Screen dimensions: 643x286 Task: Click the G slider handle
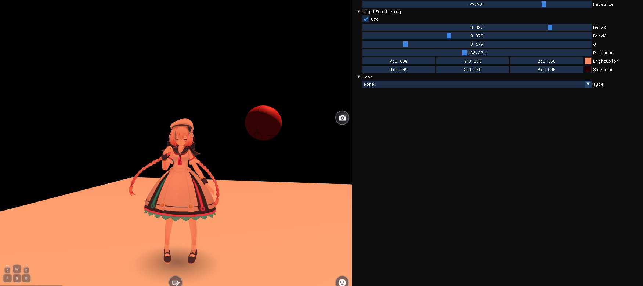(x=405, y=44)
